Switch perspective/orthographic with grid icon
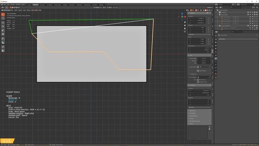 (x=185, y=32)
